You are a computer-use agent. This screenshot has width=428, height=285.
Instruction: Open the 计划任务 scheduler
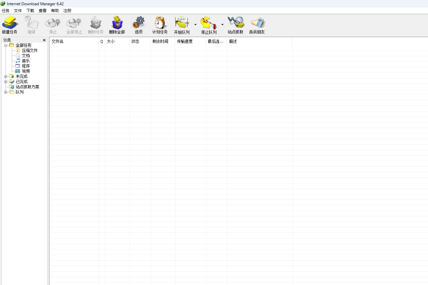[x=159, y=25]
